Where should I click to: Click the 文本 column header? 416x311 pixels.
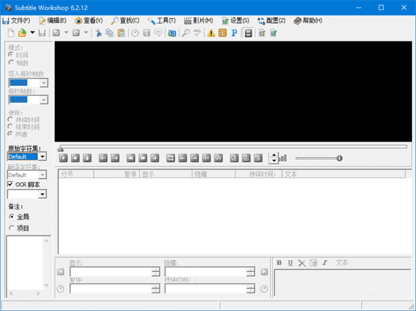tap(344, 174)
